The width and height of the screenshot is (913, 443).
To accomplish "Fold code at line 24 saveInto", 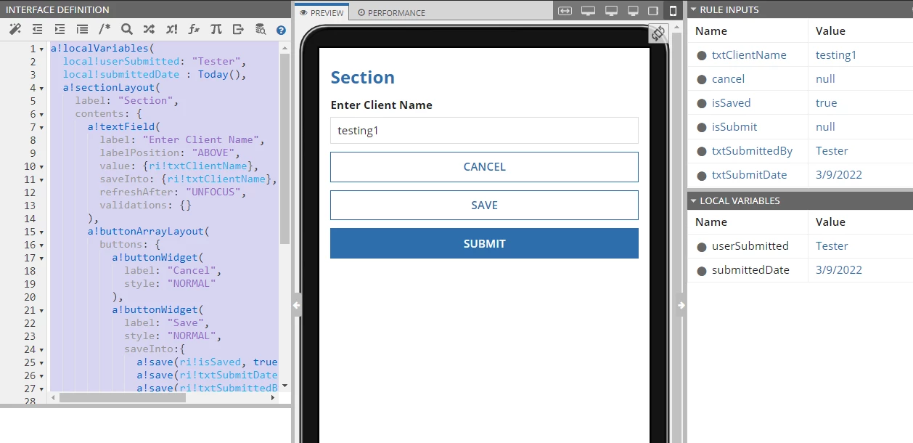I will [x=41, y=349].
